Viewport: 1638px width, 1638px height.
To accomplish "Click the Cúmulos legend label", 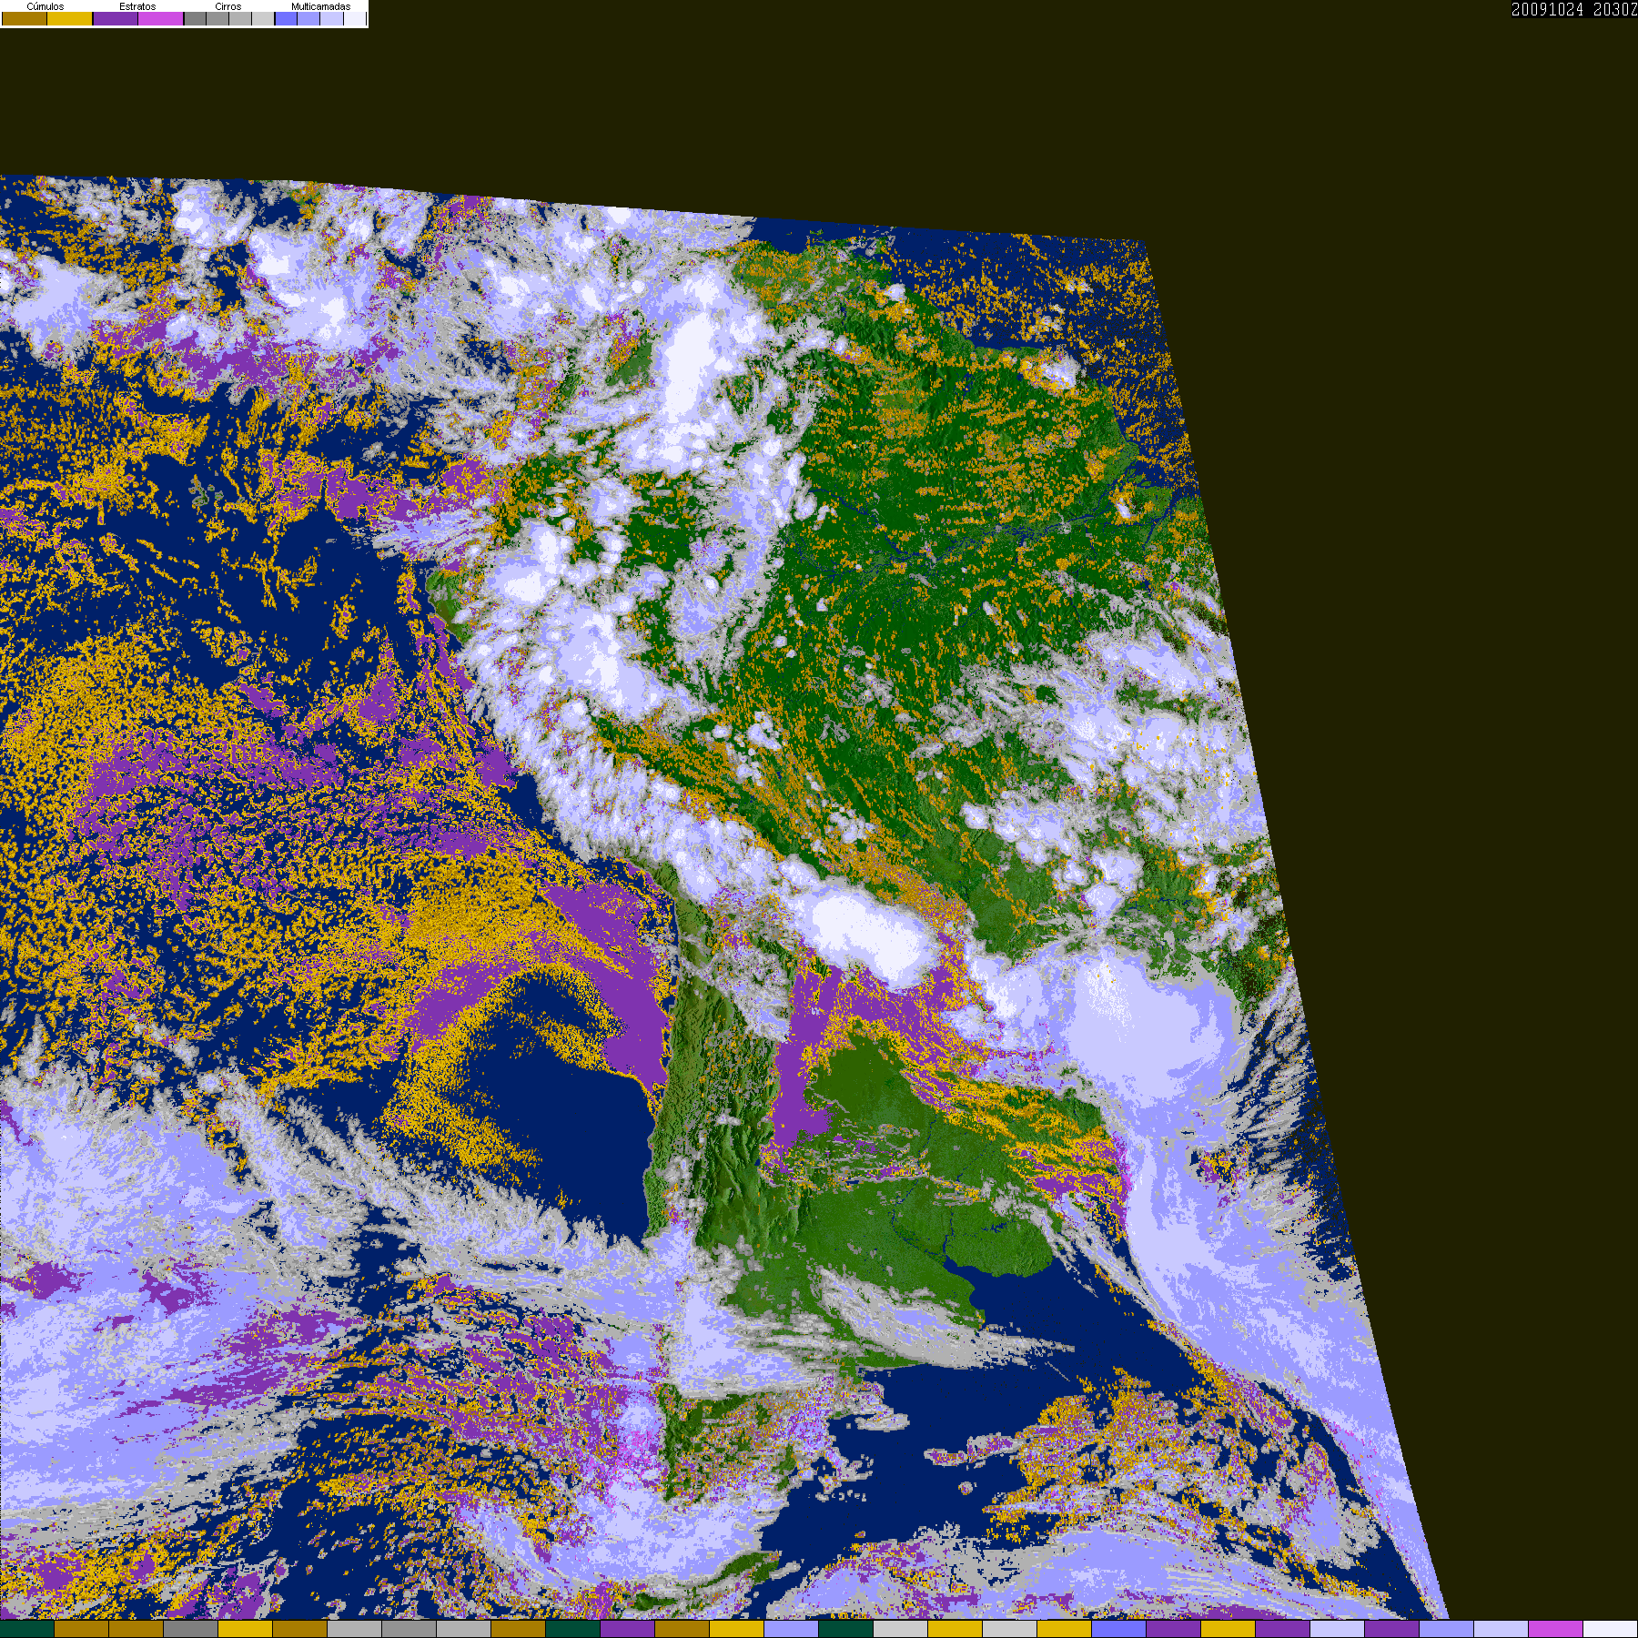I will pos(45,6).
